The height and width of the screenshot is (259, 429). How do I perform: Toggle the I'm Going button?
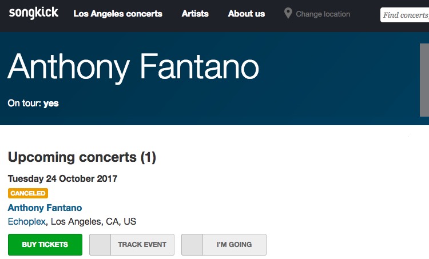(x=224, y=245)
